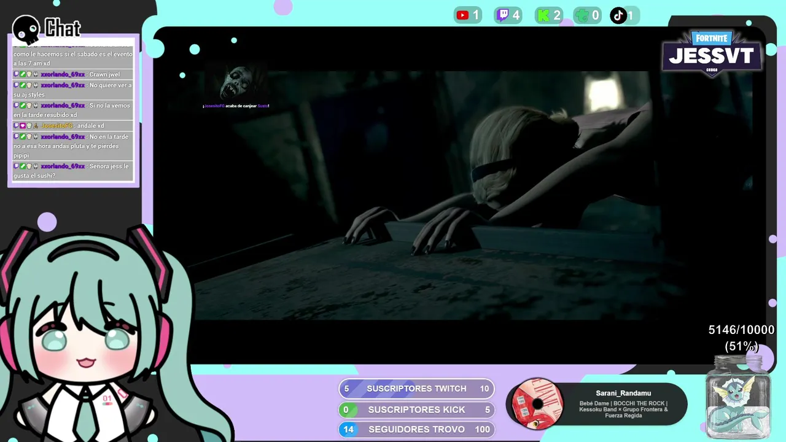Click the YouTube viewer count icon
The height and width of the screenshot is (442, 786).
(462, 15)
